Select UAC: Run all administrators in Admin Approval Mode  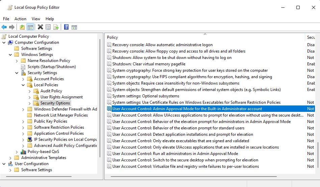click(x=175, y=154)
